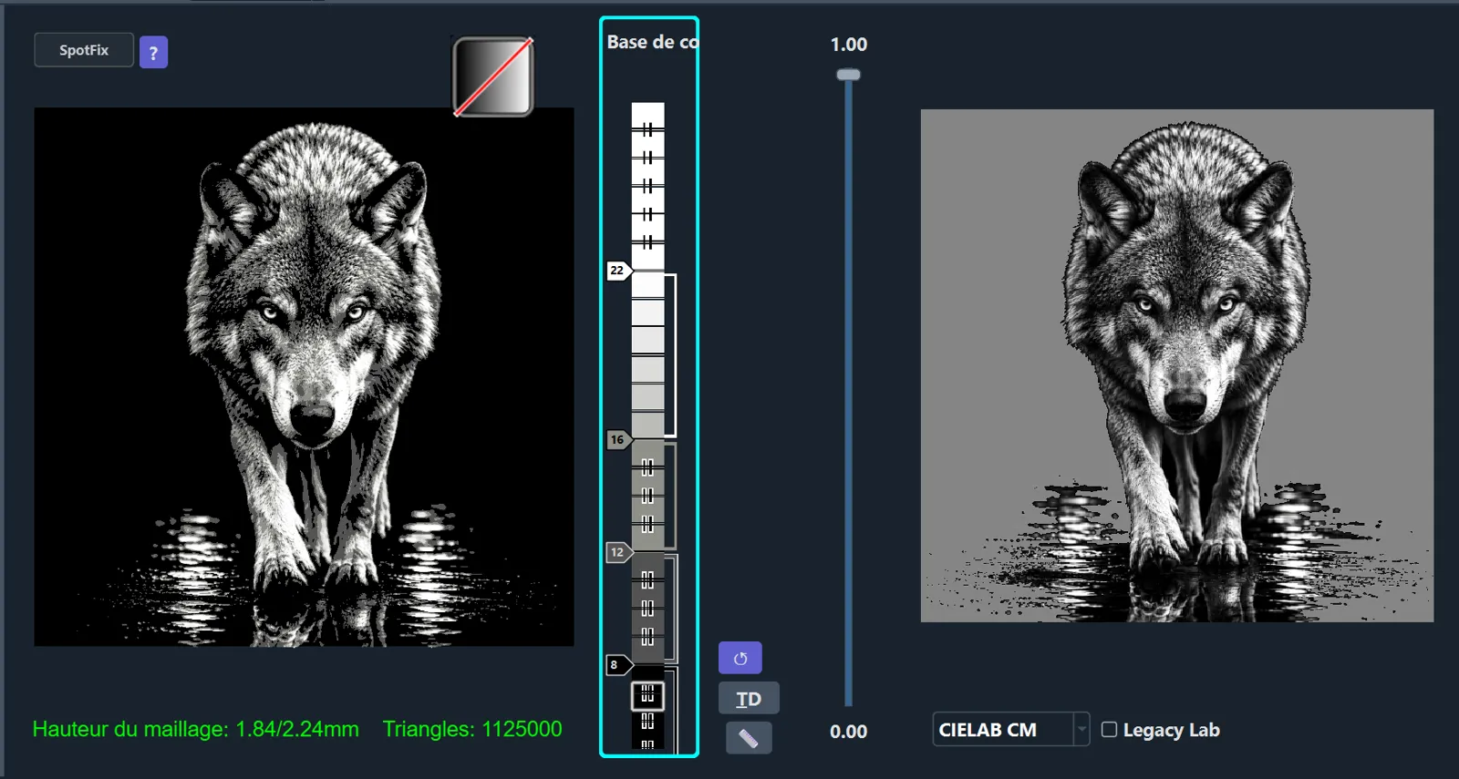Enable the Legacy Lab checkbox
The width and height of the screenshot is (1459, 779).
coord(1109,730)
